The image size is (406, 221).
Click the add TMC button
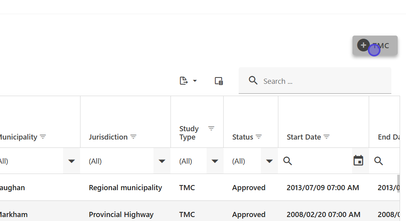tap(375, 45)
